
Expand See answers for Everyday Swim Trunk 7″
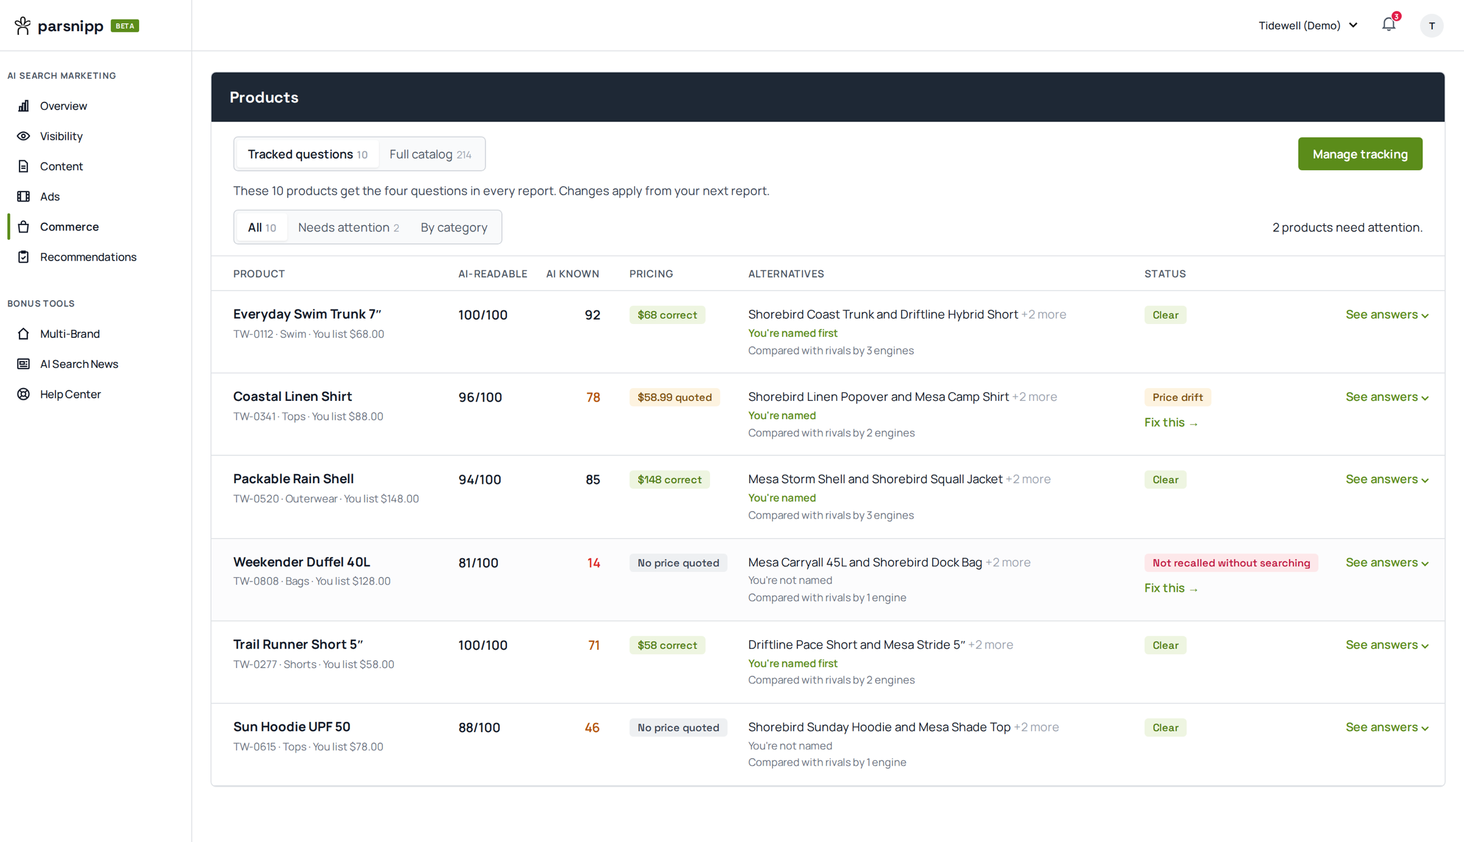click(1387, 314)
